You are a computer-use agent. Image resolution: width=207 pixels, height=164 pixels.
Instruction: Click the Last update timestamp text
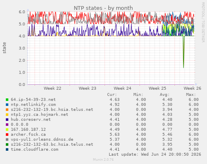click(155, 154)
